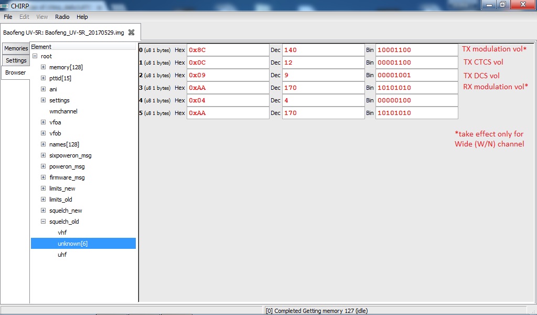Click the CHIRP app icon in title bar

coord(4,6)
